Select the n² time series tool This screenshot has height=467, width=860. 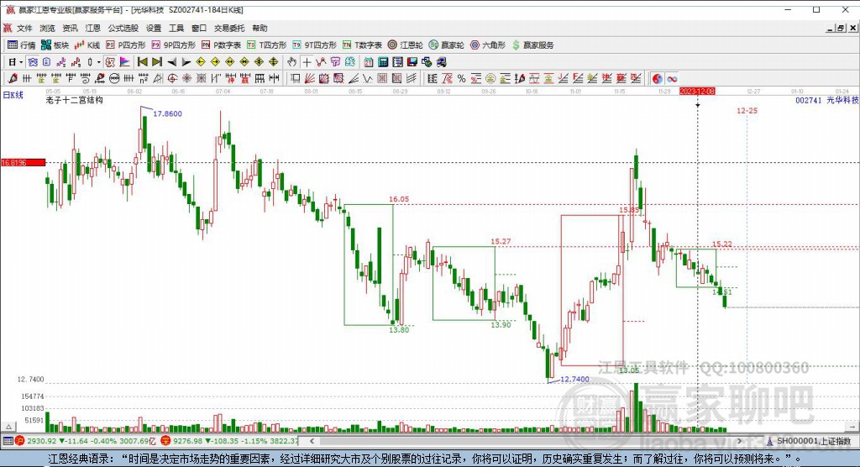point(143,78)
